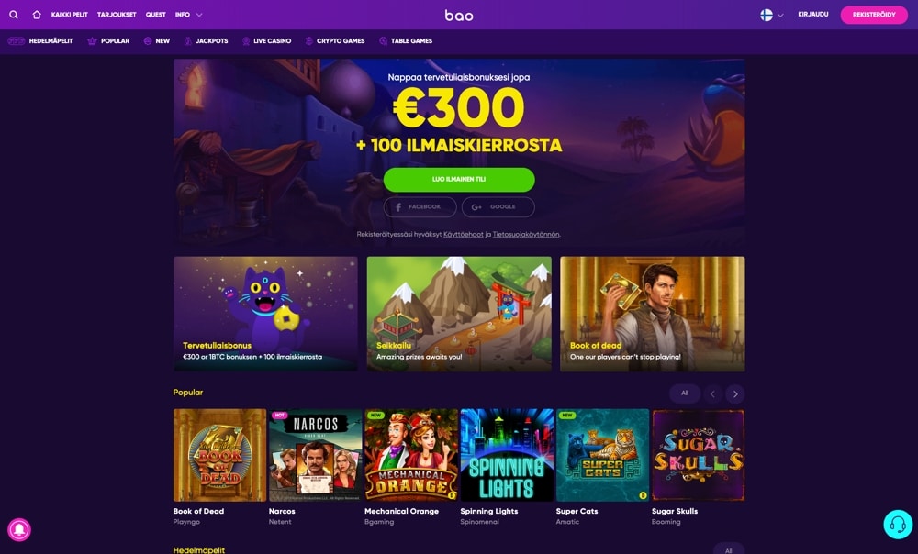This screenshot has height=554, width=918.
Task: Open the Tervetuliaisbonus promo card
Action: (x=265, y=314)
